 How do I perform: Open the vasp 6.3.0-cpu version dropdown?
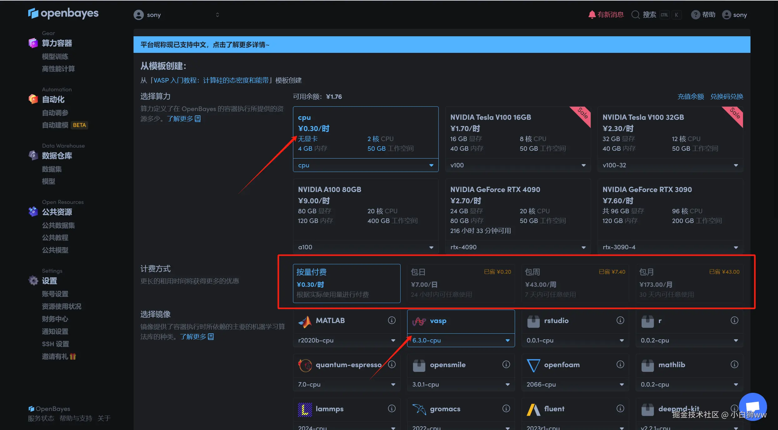tap(461, 340)
